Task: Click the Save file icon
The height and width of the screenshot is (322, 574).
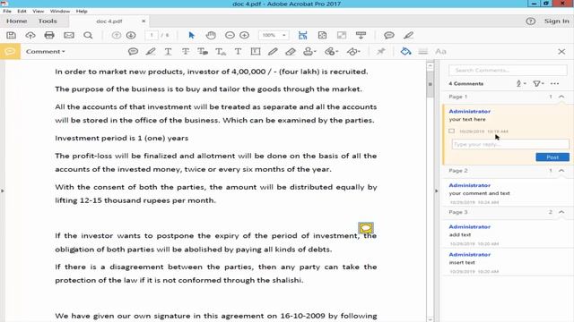Action: coord(12,36)
